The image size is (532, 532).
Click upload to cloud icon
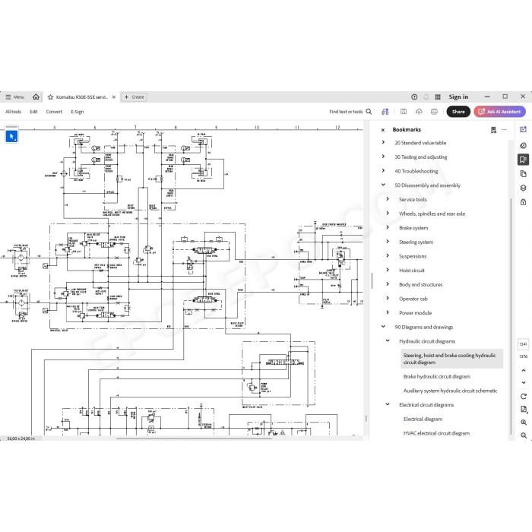pos(419,112)
